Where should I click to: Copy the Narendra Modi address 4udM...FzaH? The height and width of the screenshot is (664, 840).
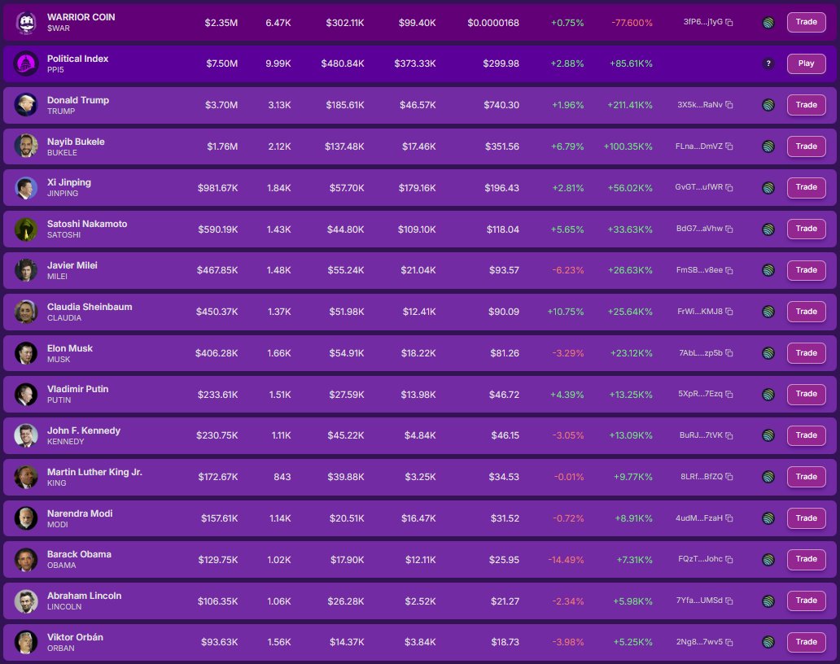[x=729, y=518]
